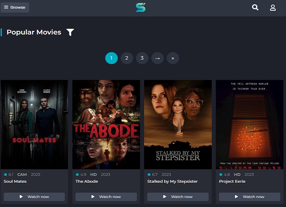
Task: Click the star rating 4.8 on Project Eerie
Action: (225, 175)
